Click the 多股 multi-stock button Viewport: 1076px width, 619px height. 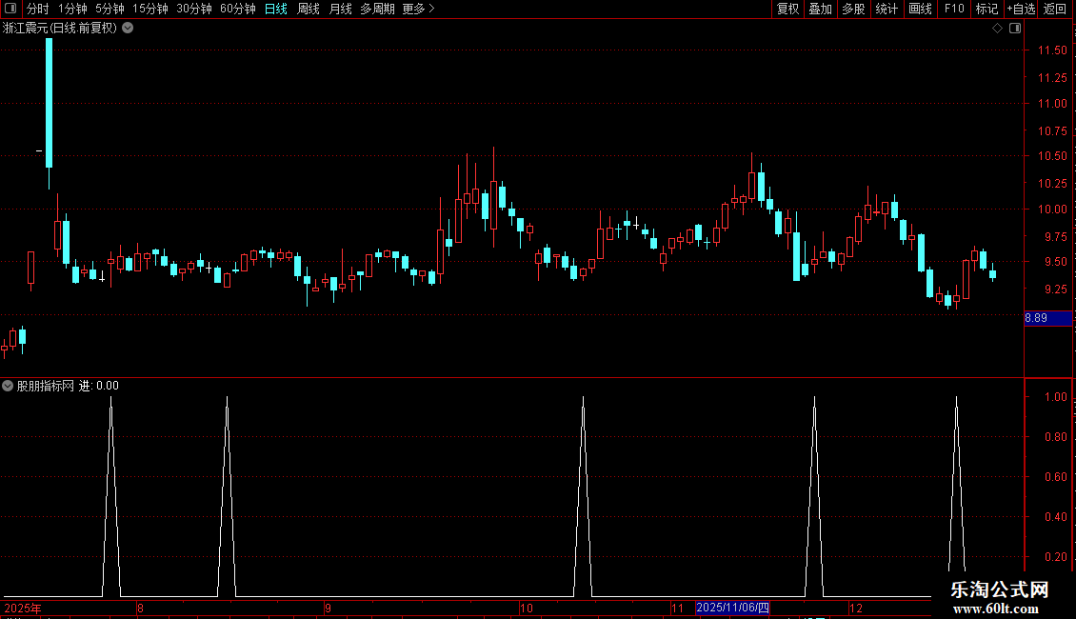[x=853, y=9]
